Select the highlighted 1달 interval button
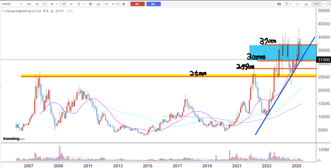The image size is (331, 168). [45, 4]
